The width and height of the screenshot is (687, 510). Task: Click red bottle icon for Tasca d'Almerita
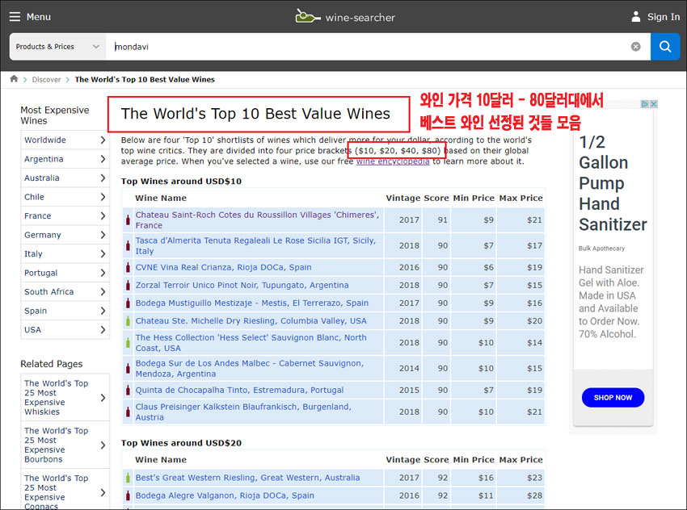click(128, 245)
